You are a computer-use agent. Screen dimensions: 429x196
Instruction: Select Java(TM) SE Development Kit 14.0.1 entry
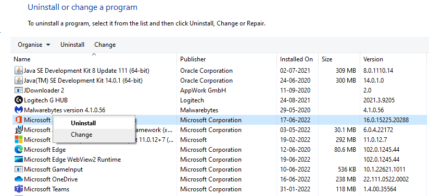point(83,81)
